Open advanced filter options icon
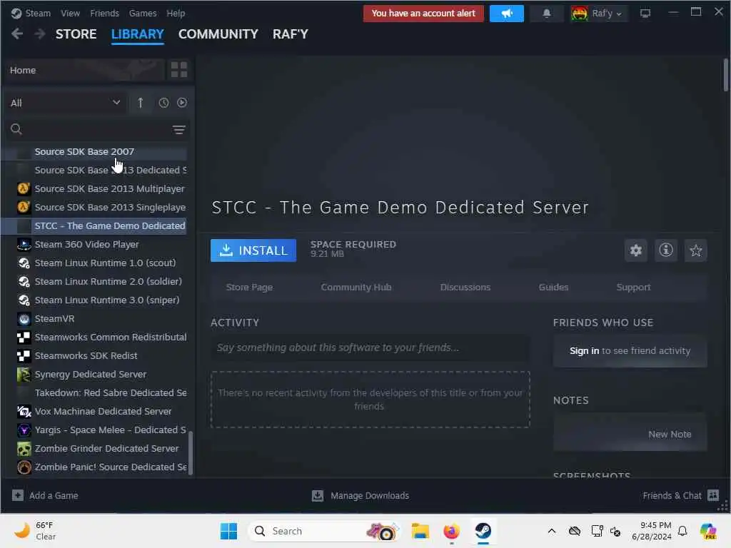Screen dimensions: 731x548 point(179,130)
